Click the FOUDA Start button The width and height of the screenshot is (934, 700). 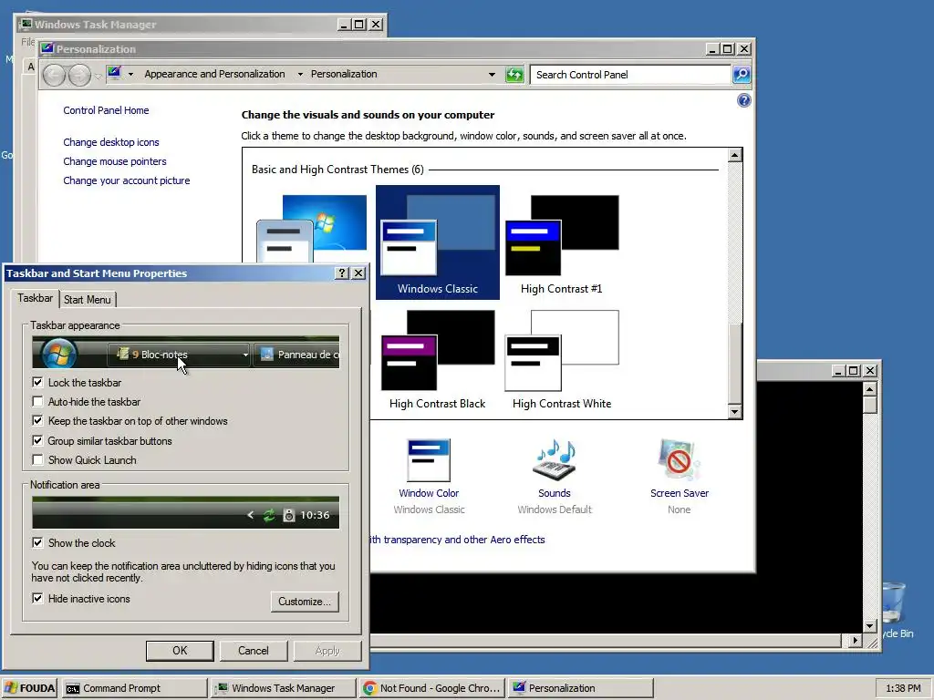pyautogui.click(x=29, y=688)
